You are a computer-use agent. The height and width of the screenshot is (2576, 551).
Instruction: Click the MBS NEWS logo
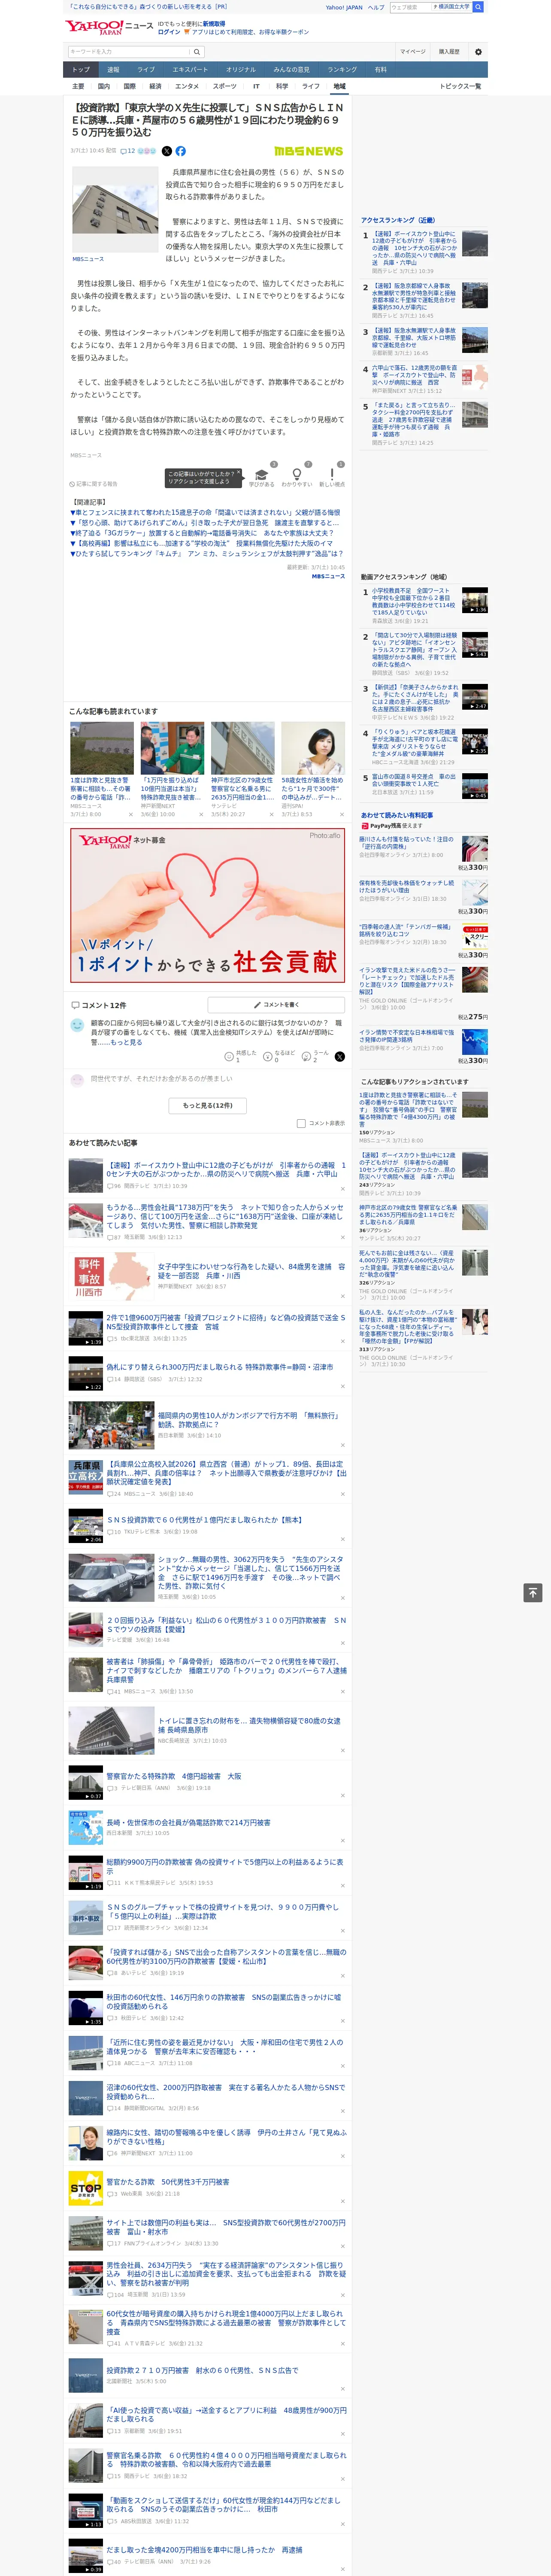tap(309, 151)
